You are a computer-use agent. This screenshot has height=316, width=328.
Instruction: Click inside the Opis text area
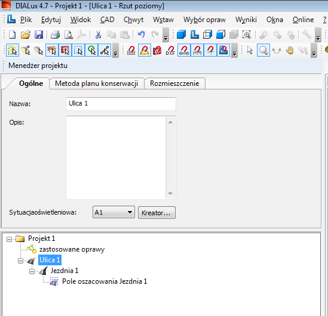[x=116, y=157]
